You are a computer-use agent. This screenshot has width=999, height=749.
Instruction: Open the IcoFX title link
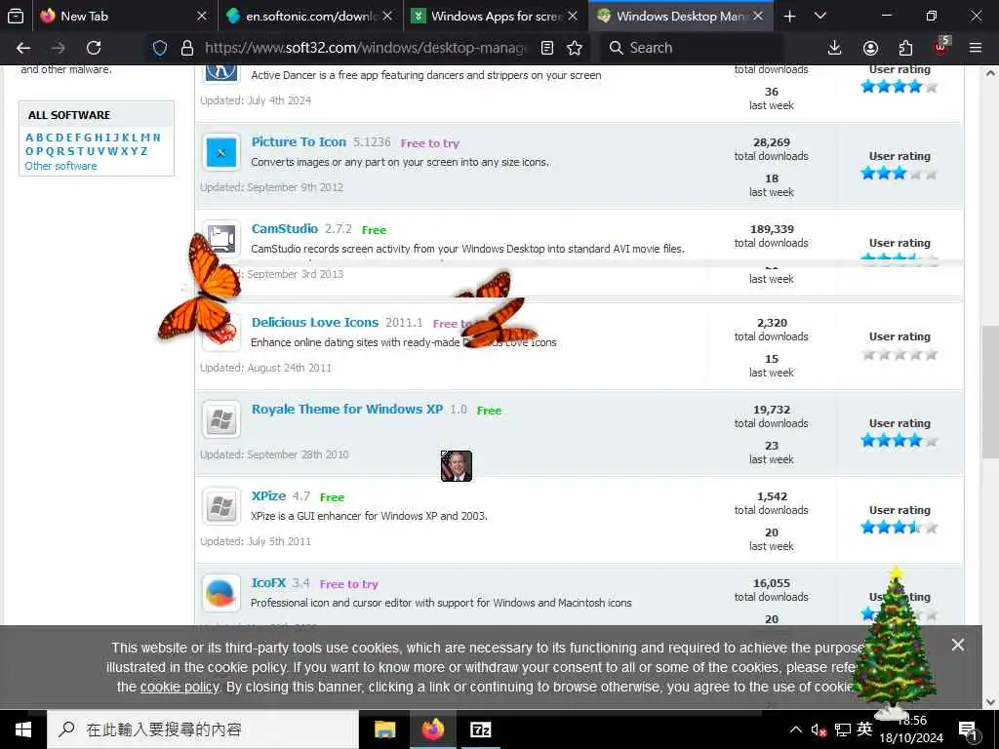(268, 583)
